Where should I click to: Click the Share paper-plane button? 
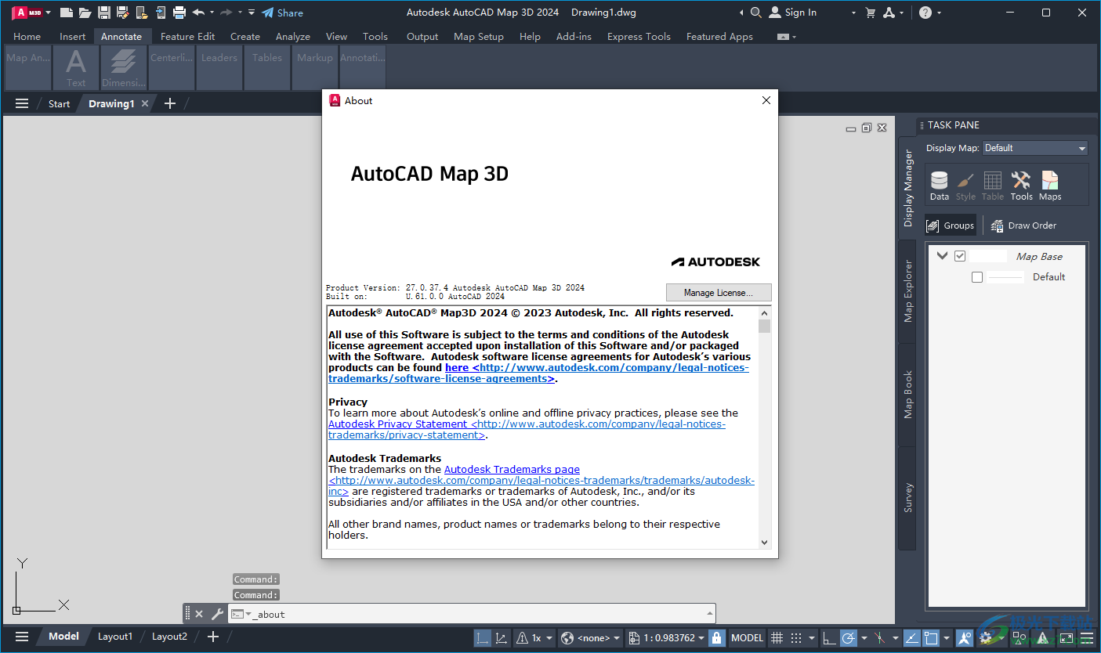pyautogui.click(x=282, y=13)
